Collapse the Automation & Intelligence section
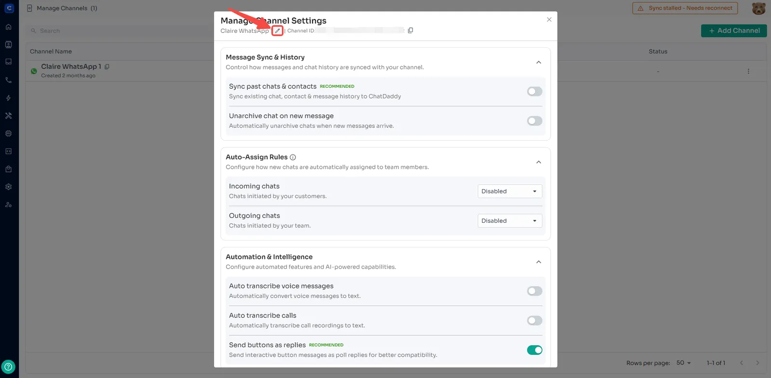The height and width of the screenshot is (378, 771). (x=539, y=262)
